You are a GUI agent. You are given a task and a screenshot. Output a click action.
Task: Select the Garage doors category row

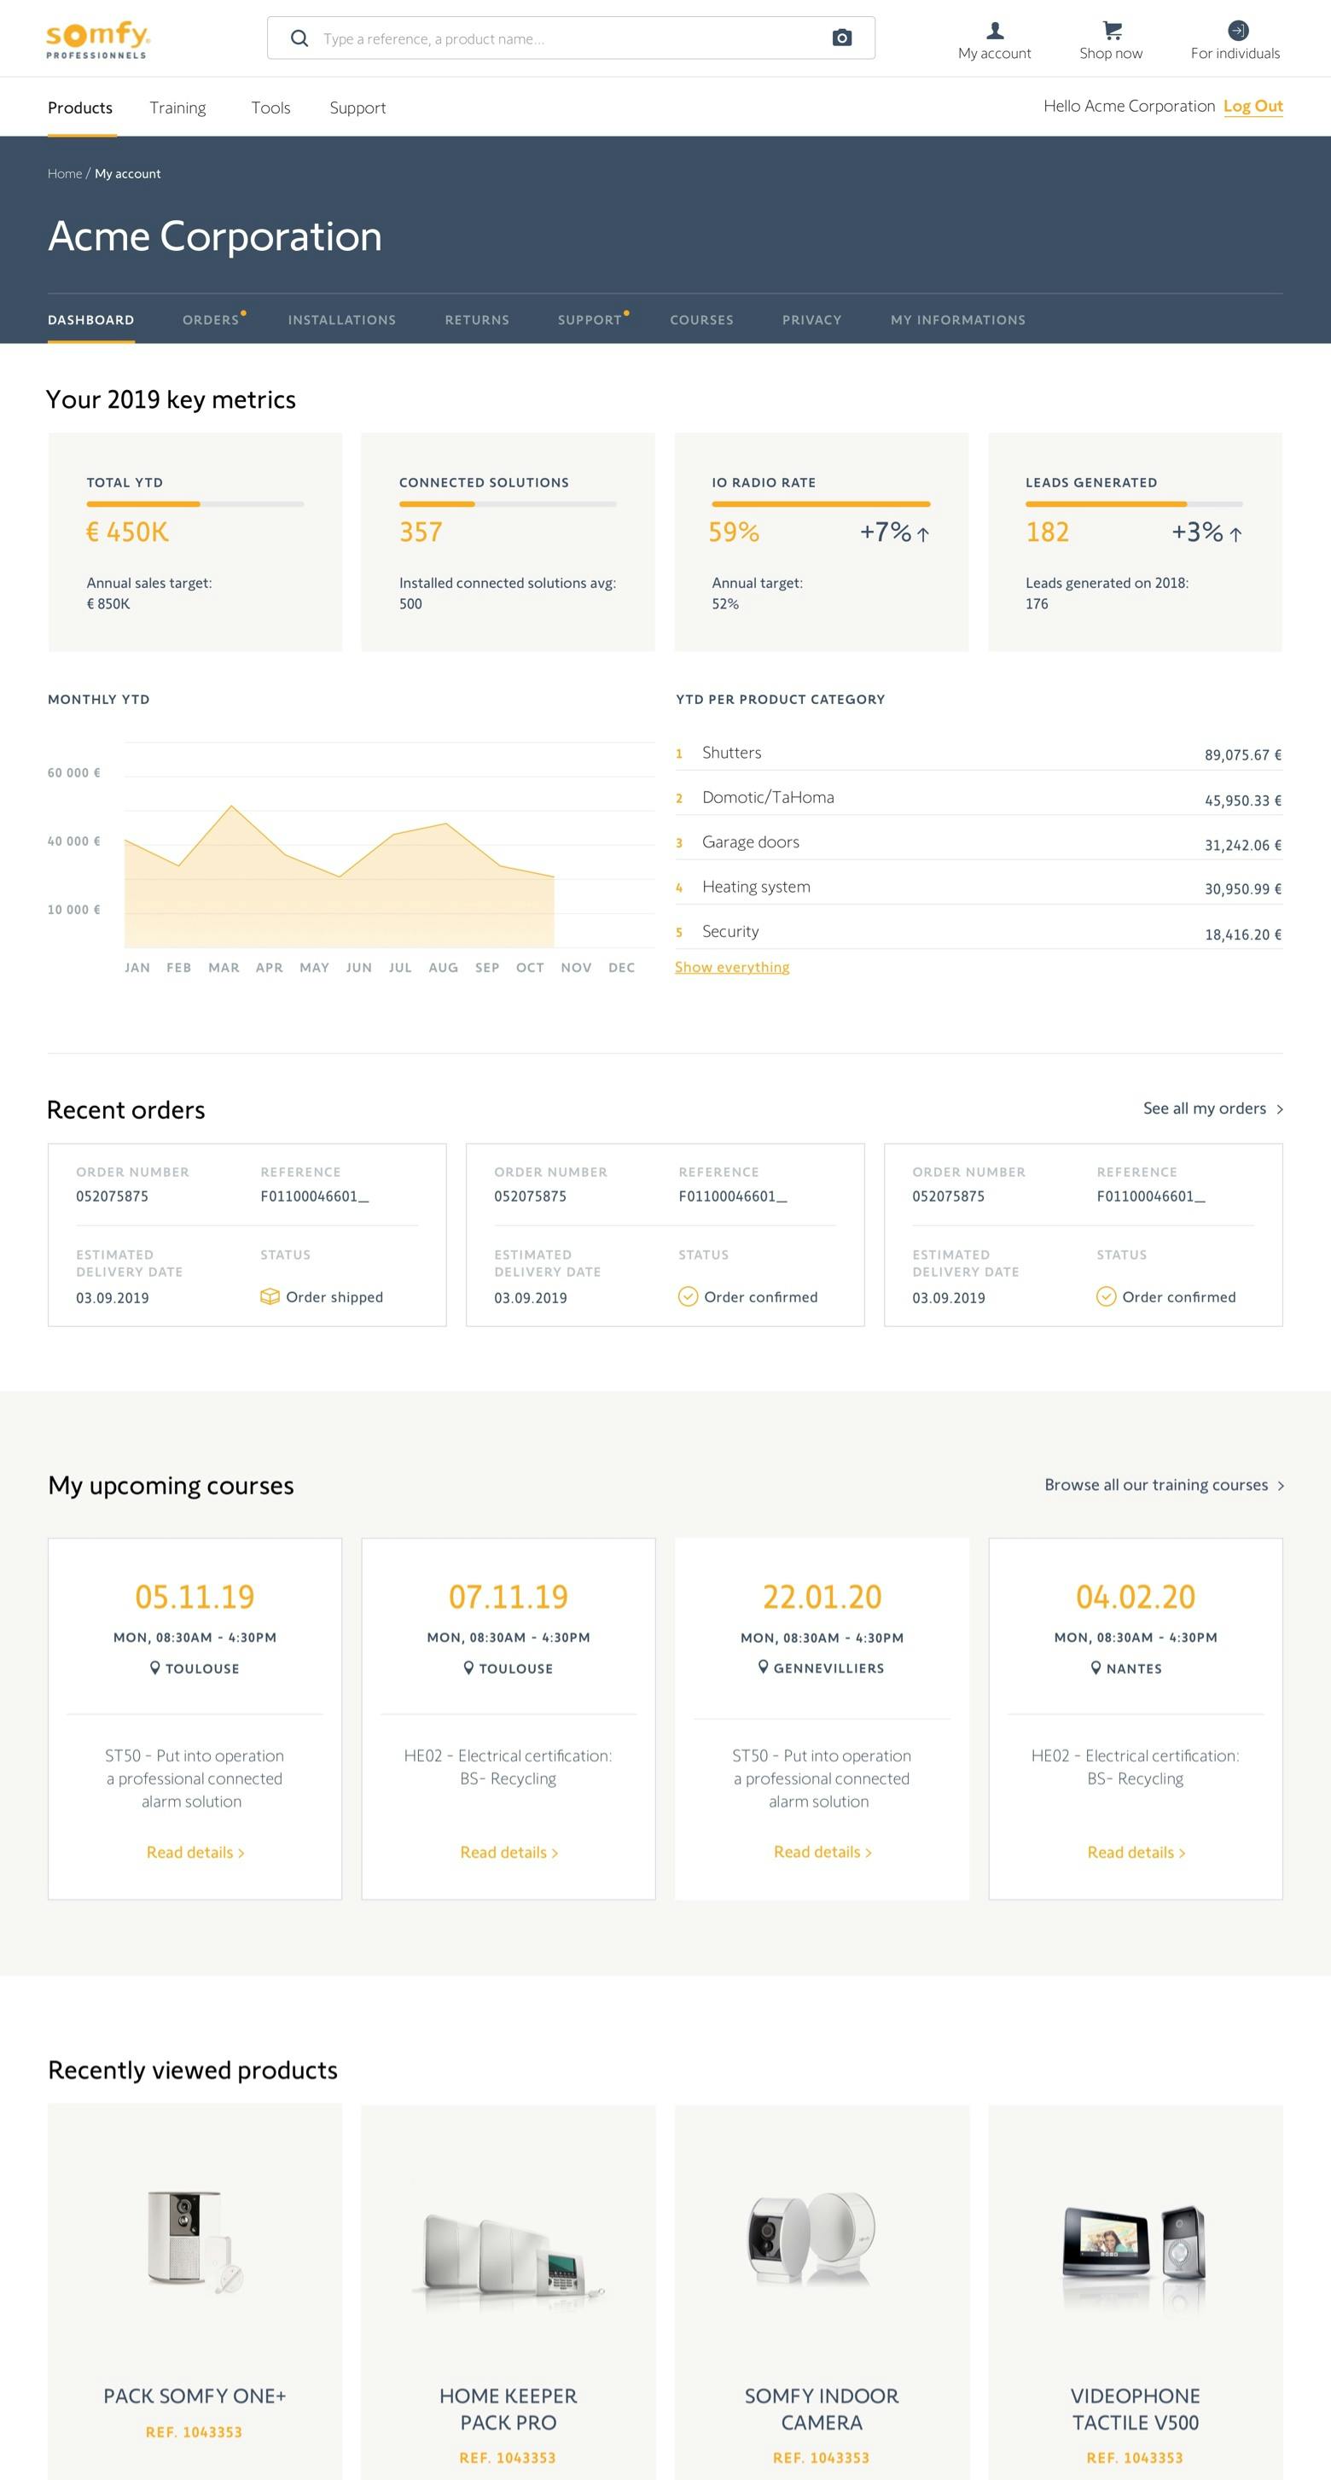979,842
